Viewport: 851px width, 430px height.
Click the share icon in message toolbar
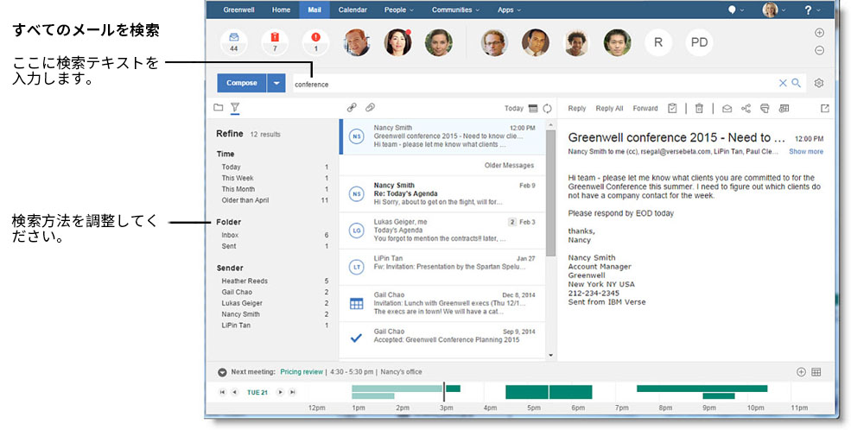click(x=746, y=109)
